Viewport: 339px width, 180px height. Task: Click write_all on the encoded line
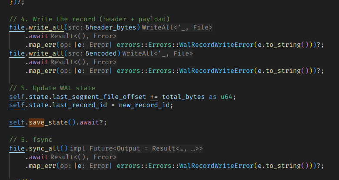click(x=44, y=53)
